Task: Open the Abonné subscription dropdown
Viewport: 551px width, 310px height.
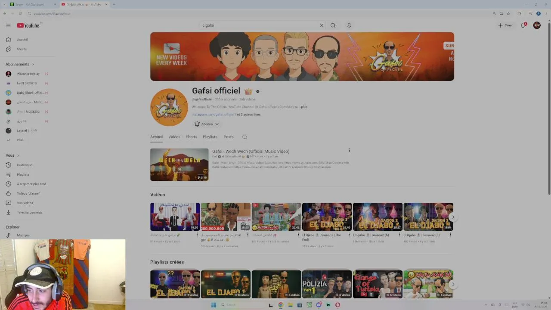Action: (x=207, y=124)
